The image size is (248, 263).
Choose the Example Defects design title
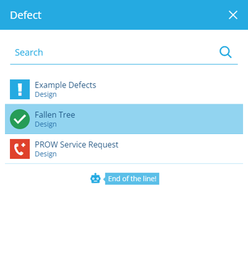pos(65,85)
